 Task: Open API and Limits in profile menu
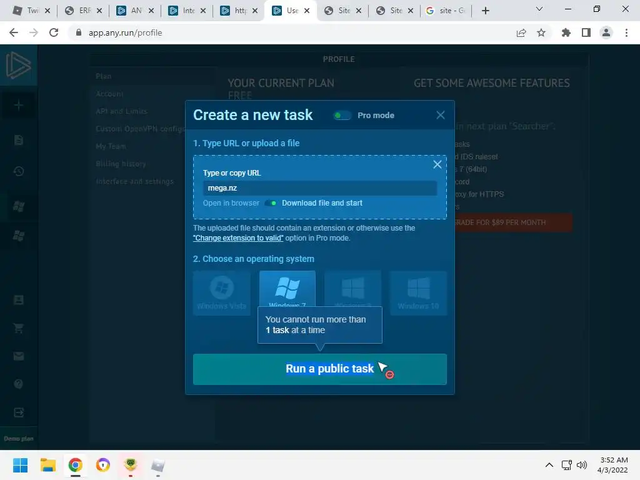tap(122, 111)
